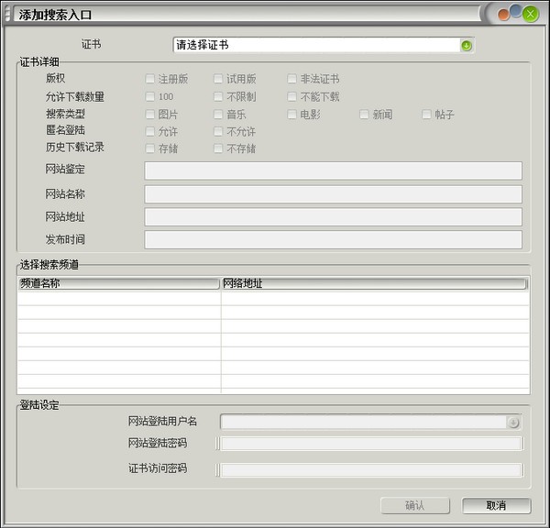This screenshot has height=528, width=550.
Task: Close dialog with green X button
Action: coord(531,15)
